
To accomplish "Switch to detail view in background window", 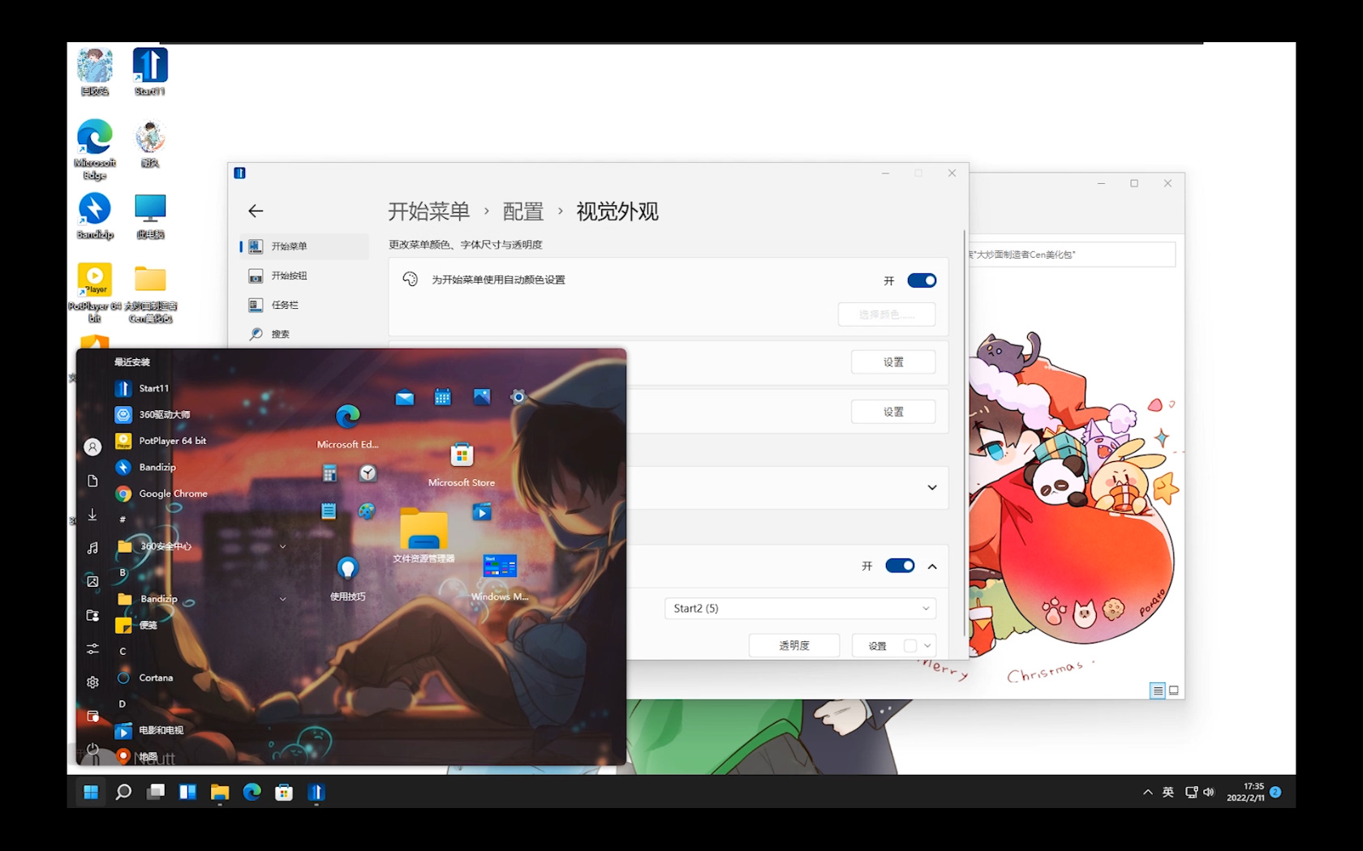I will point(1157,691).
